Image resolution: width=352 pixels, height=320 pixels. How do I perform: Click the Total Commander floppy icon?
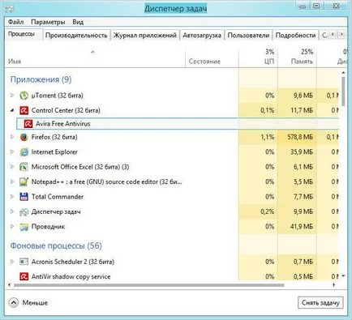click(24, 197)
